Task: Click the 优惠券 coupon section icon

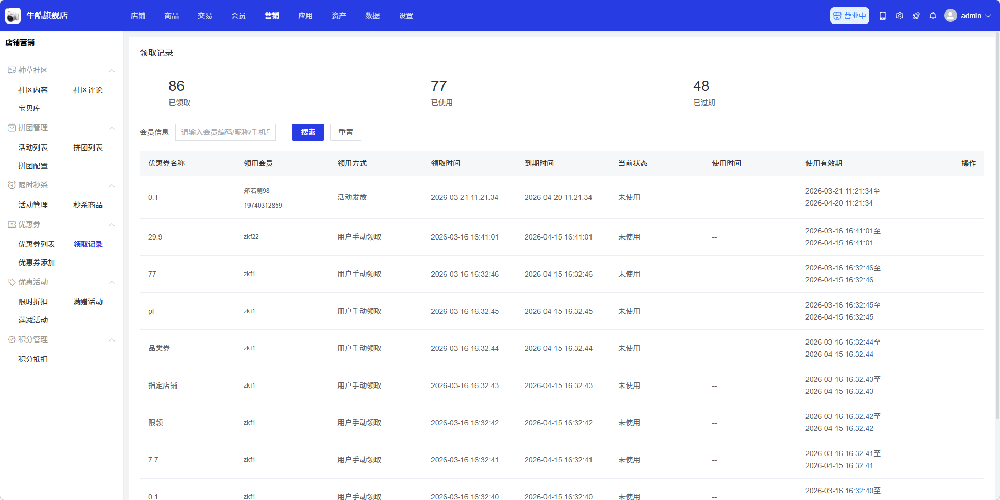Action: tap(12, 224)
